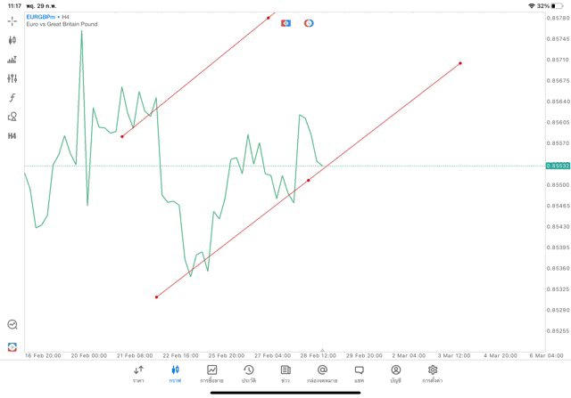This screenshot has width=571, height=398.
Task: Select the red anchor point at the middle of the lower trendline
Action: coord(309,180)
